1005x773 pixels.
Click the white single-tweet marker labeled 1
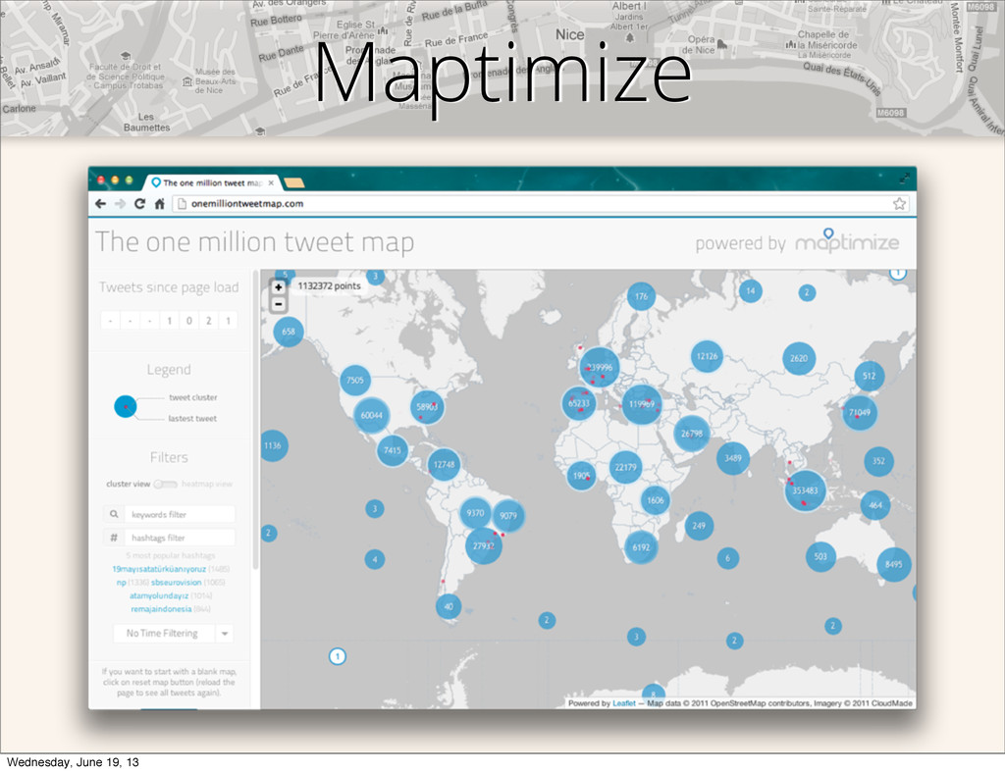click(x=338, y=656)
